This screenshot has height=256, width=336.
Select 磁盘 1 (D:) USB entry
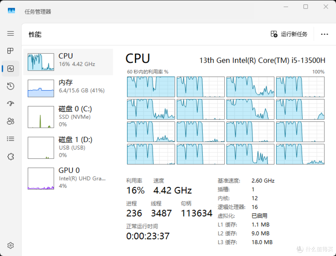click(68, 148)
